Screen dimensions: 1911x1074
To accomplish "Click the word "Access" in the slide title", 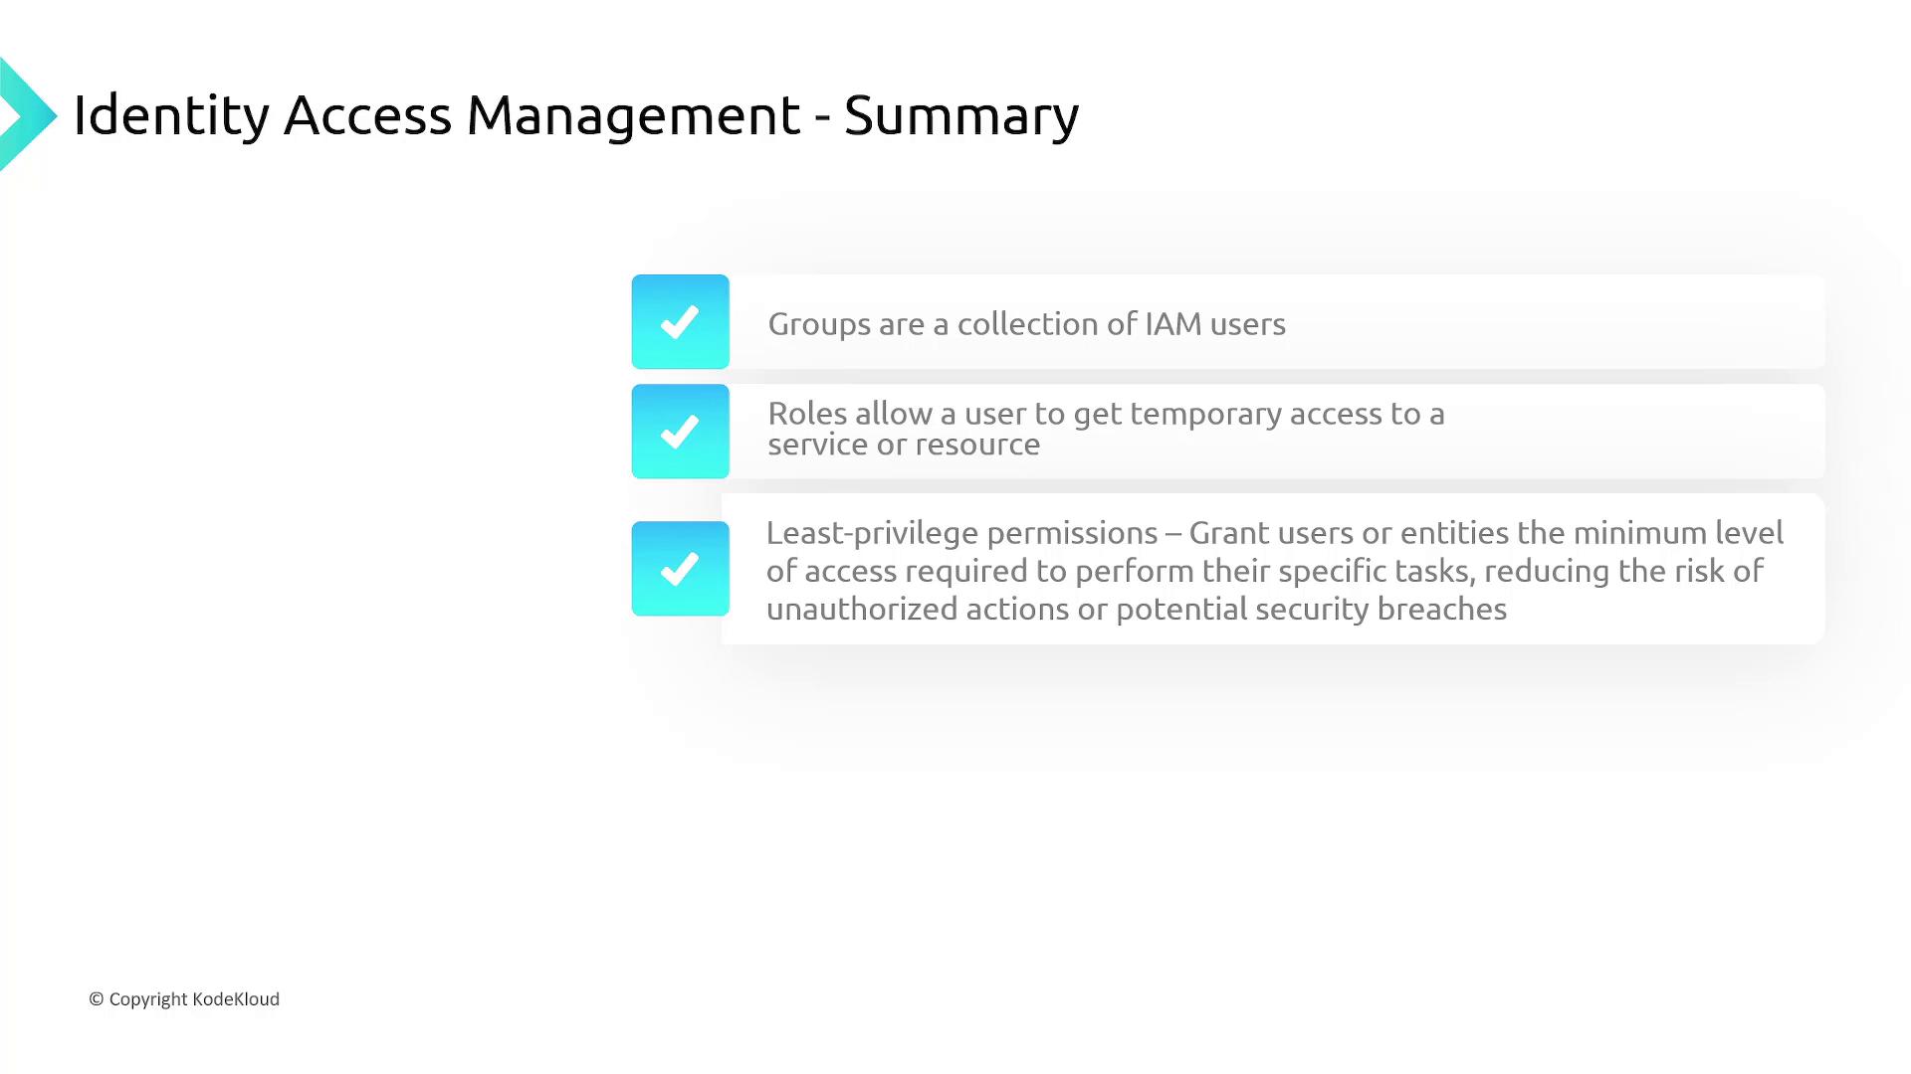I will (367, 115).
